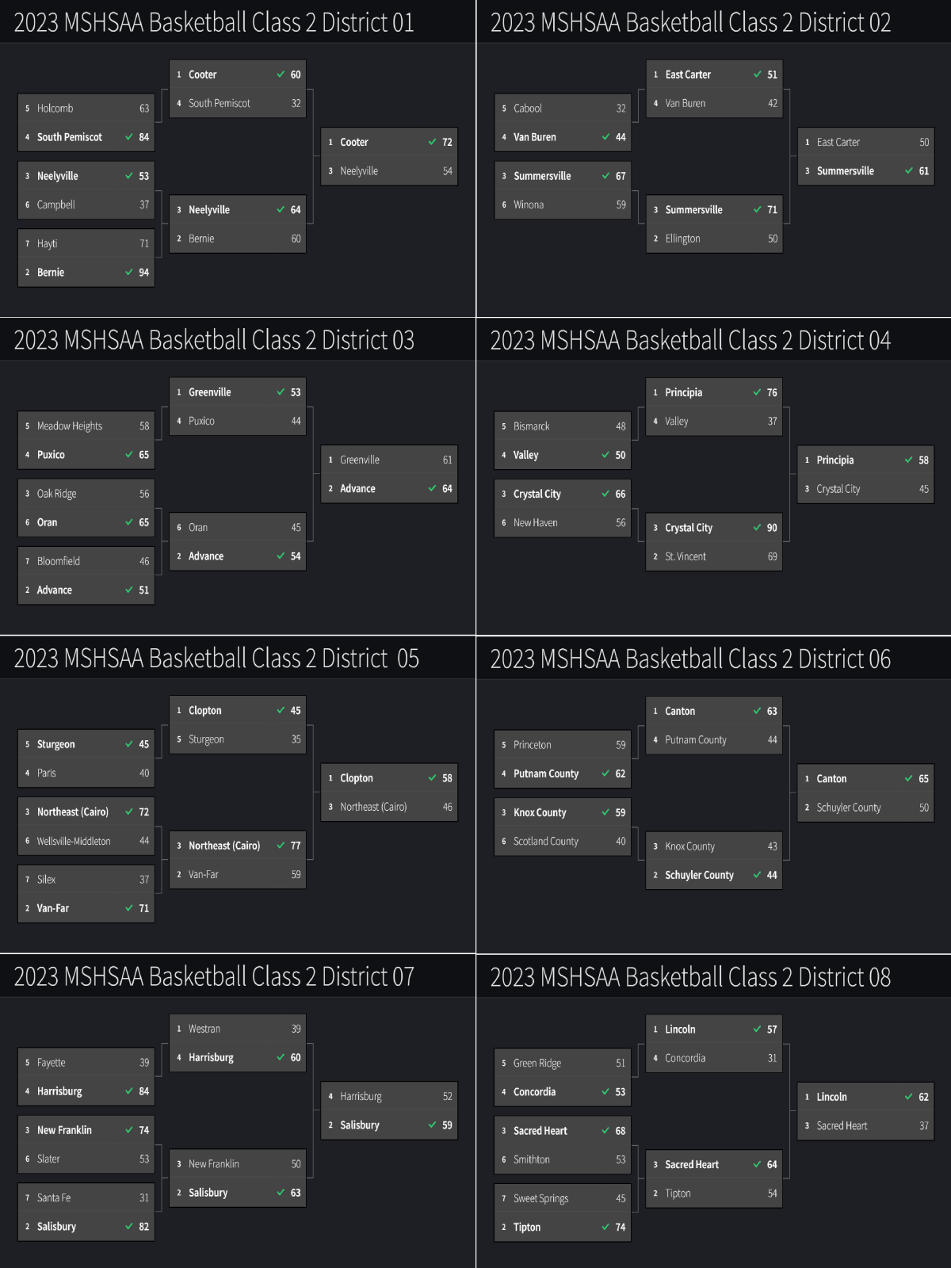Click the checkmark next to Summersville's 61 score
The width and height of the screenshot is (951, 1268).
pyautogui.click(x=909, y=170)
